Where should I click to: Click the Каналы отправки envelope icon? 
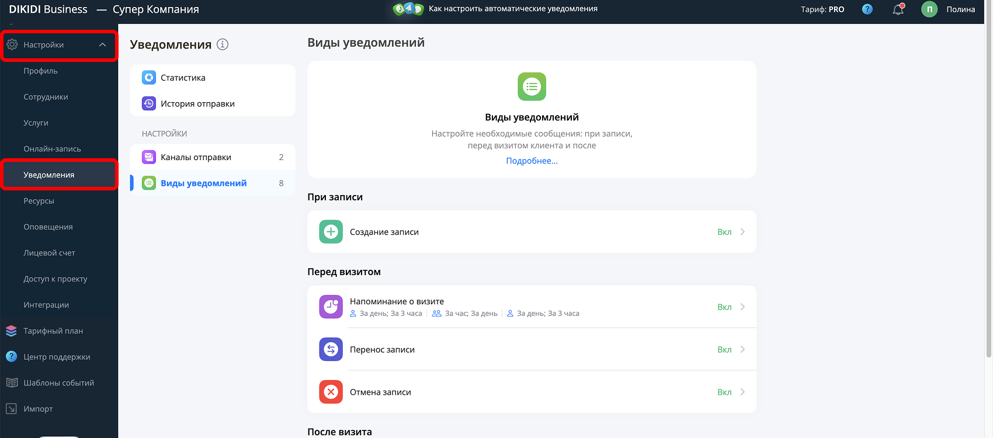149,157
